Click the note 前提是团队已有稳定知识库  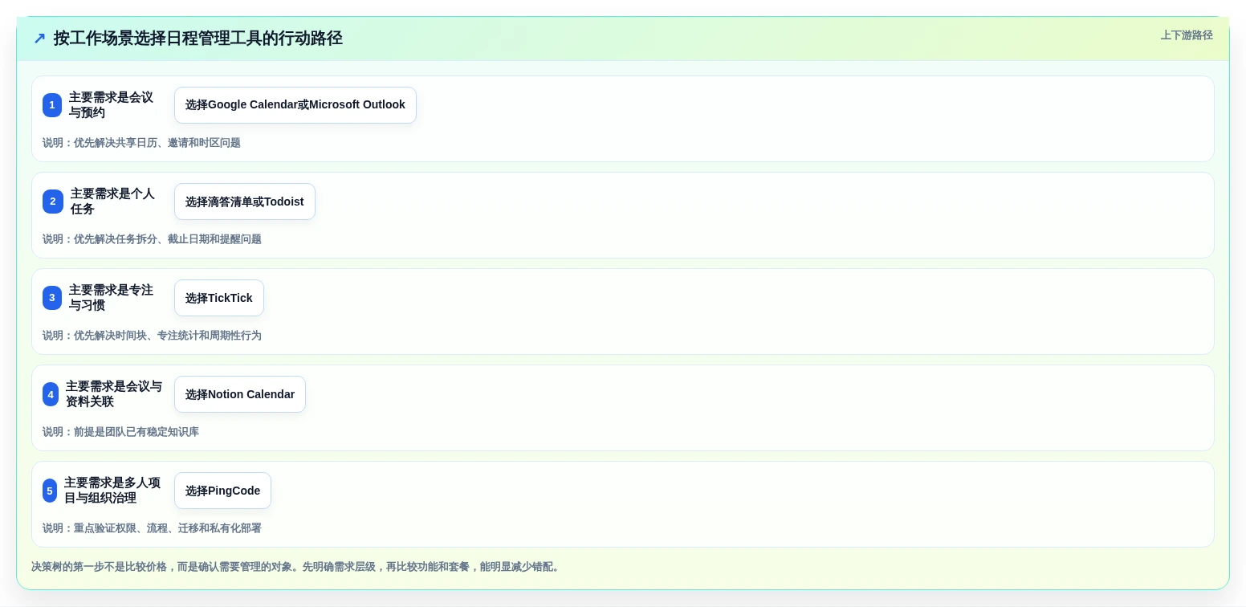[120, 432]
